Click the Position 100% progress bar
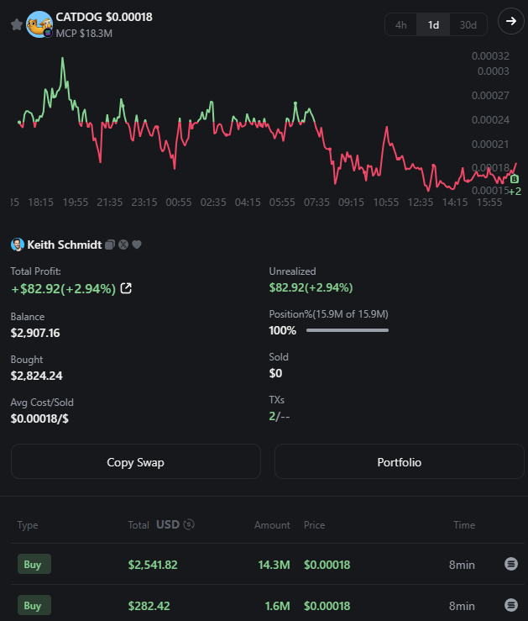Viewport: 528px width, 621px height. [x=348, y=330]
